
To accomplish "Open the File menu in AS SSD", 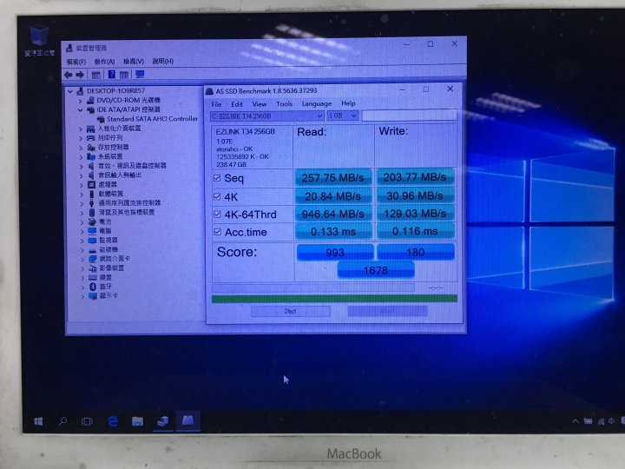I will [x=216, y=104].
